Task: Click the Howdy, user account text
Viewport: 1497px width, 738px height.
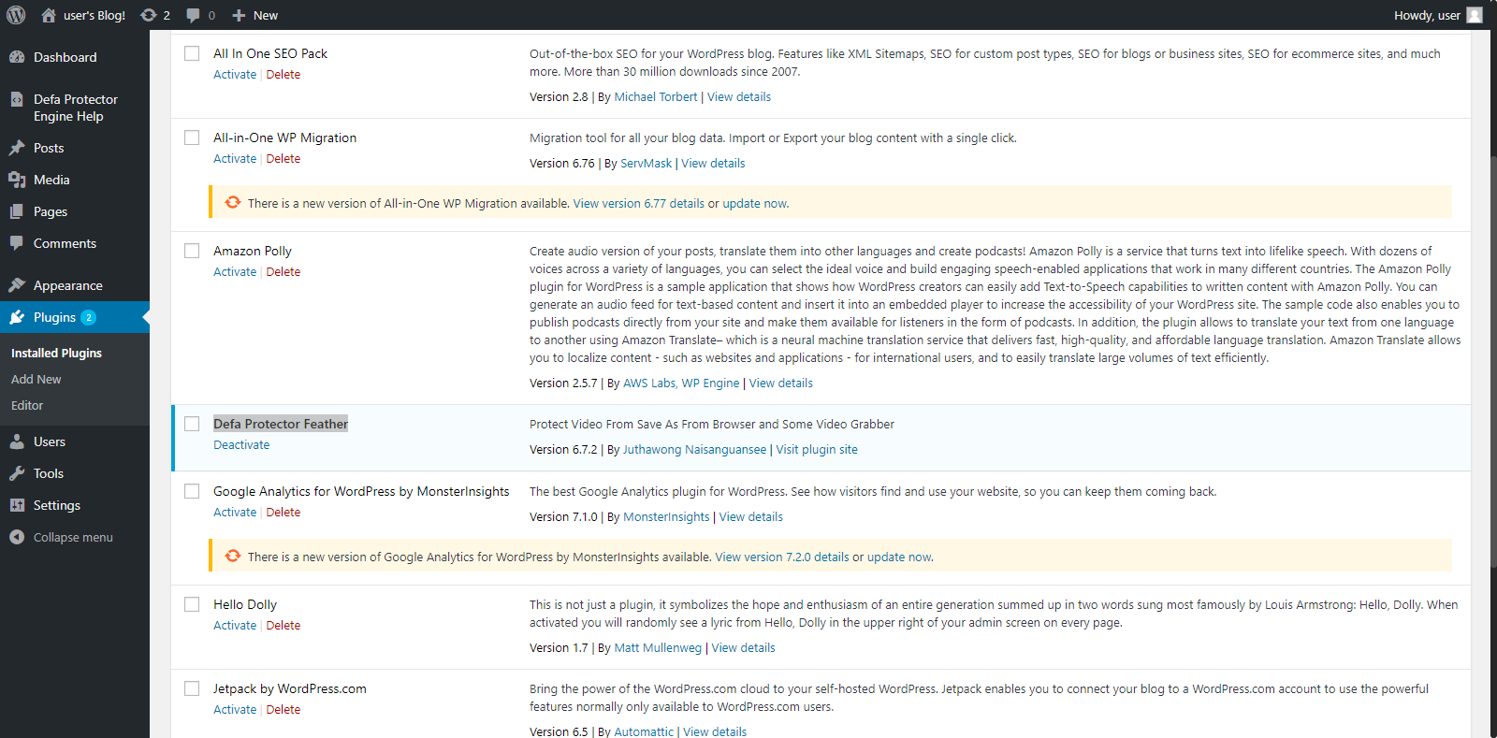Action: pos(1427,15)
